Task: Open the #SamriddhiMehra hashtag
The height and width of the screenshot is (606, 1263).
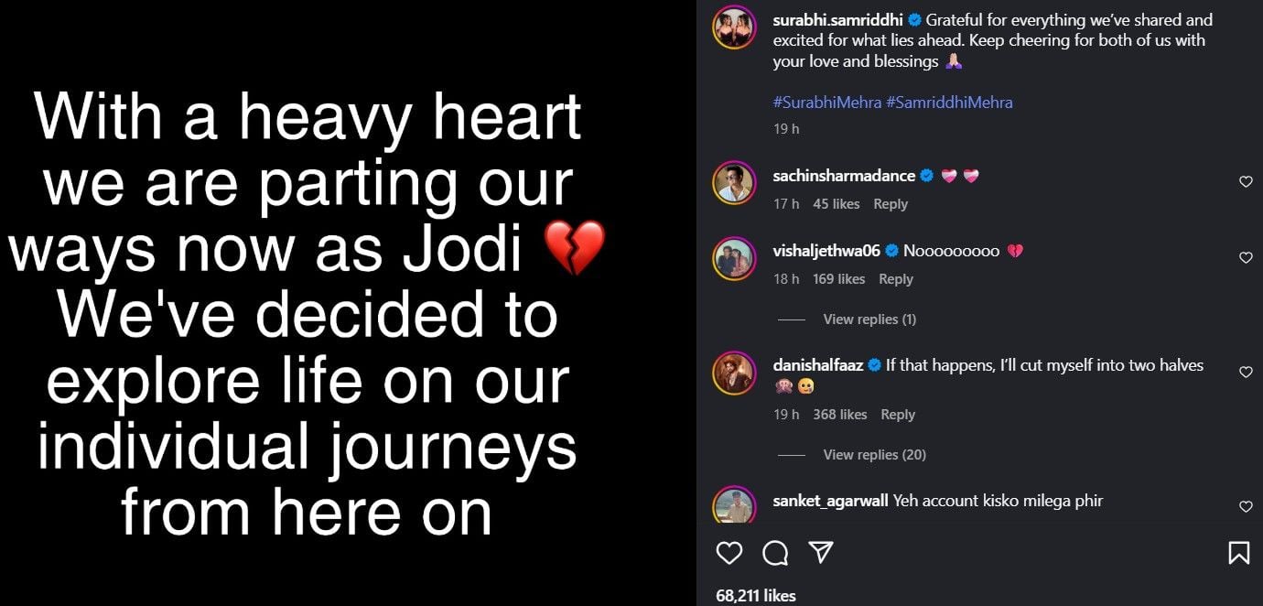Action: point(949,103)
